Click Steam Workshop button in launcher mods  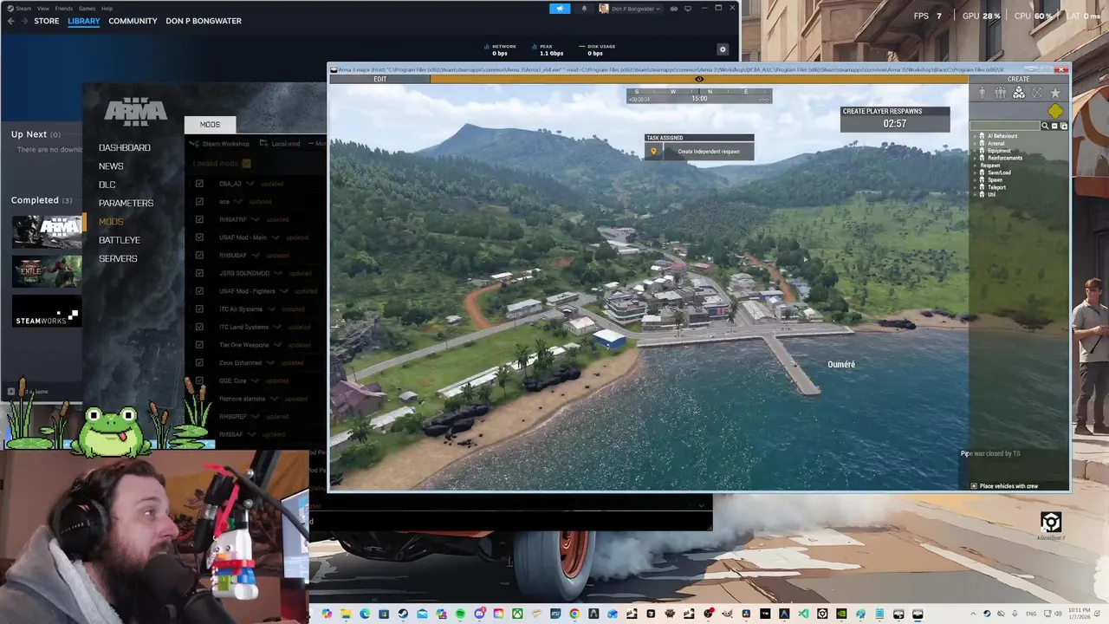[221, 144]
